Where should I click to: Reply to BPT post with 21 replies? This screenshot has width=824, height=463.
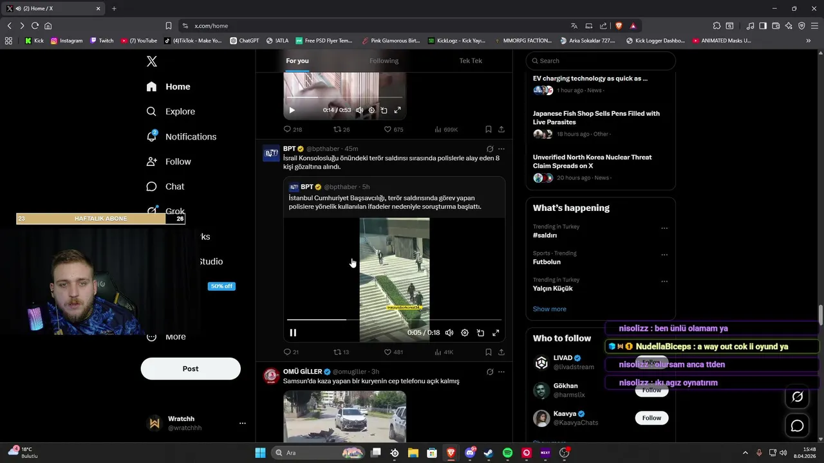click(291, 352)
